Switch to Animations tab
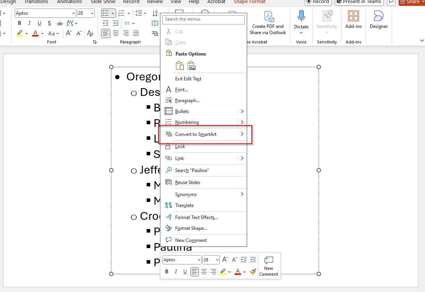425x292 pixels. coord(70,2)
